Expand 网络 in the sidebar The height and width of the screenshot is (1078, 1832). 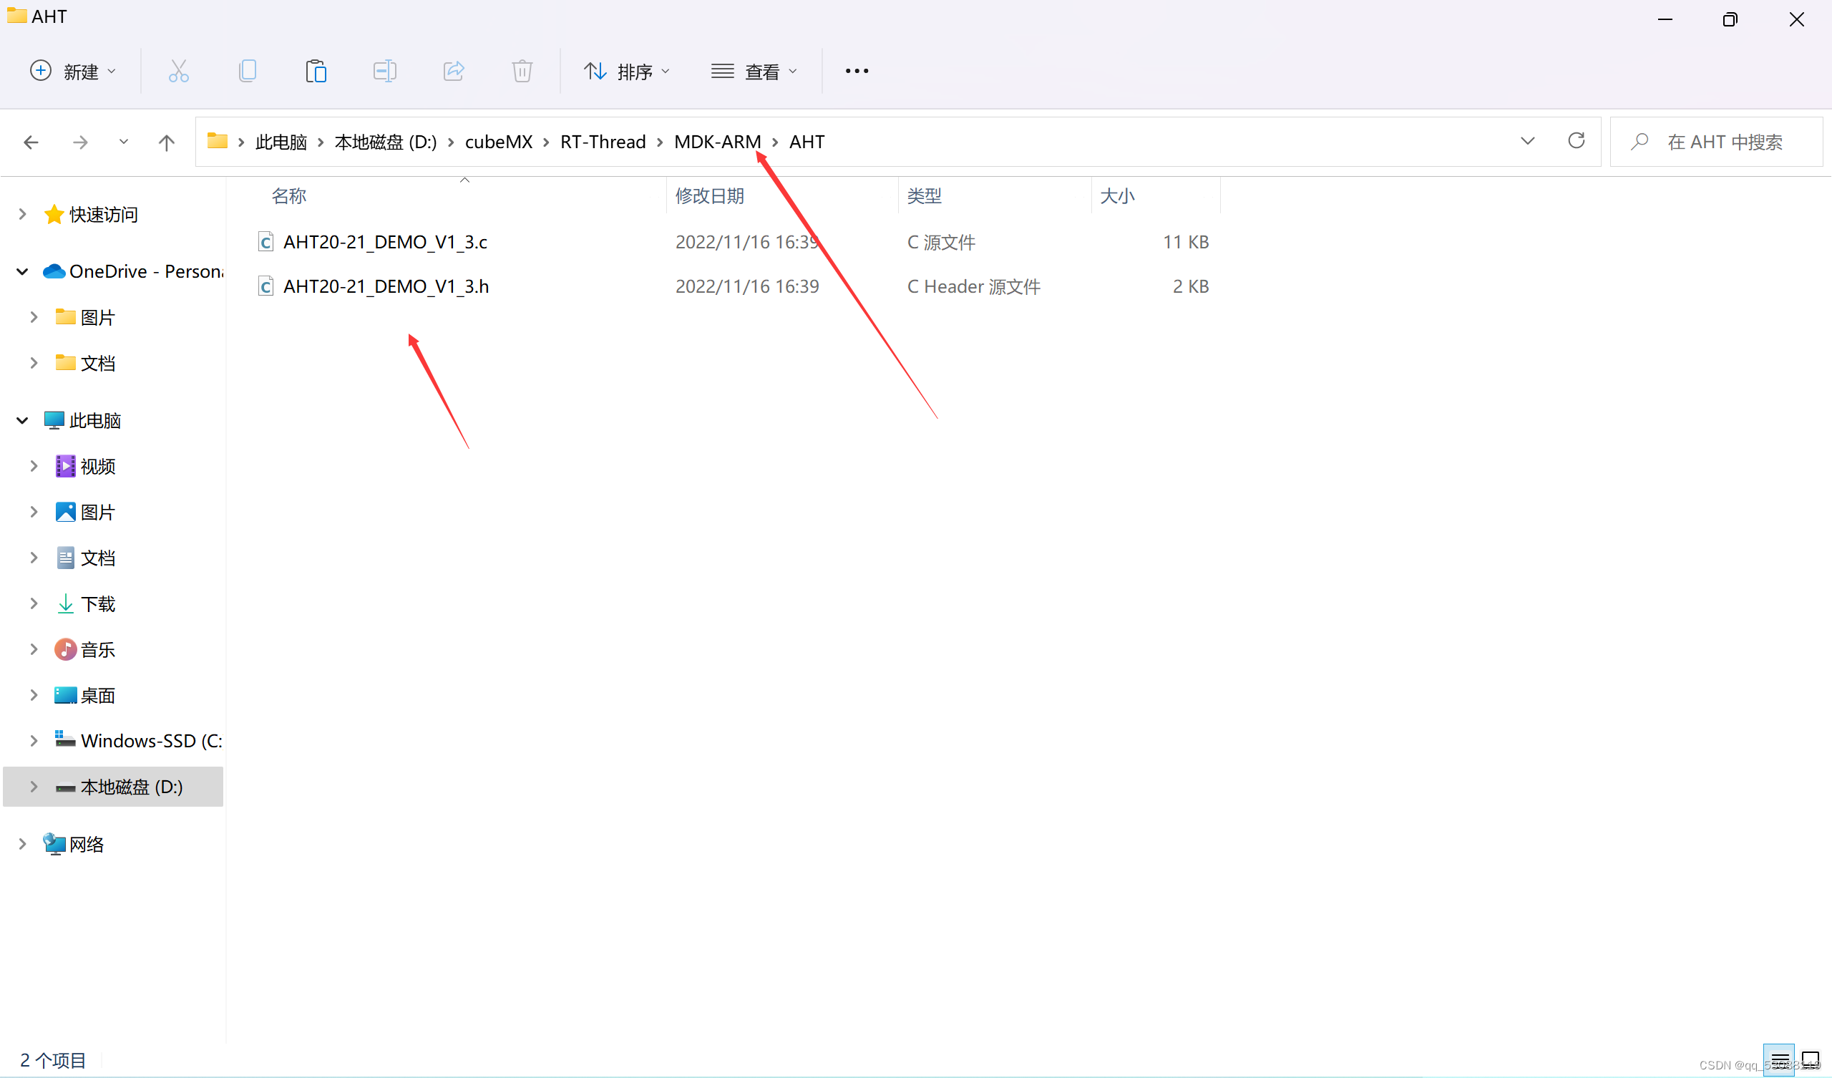click(21, 845)
